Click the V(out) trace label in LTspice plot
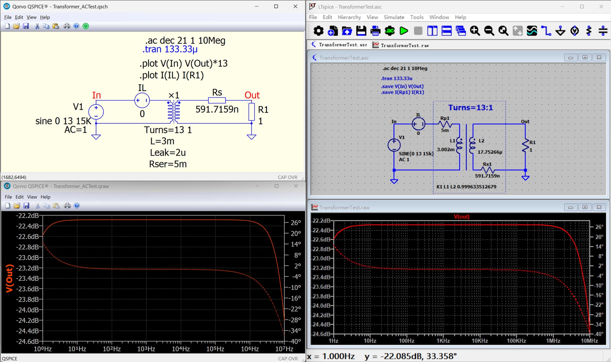Viewport: 611px width, 362px height. coord(461,217)
